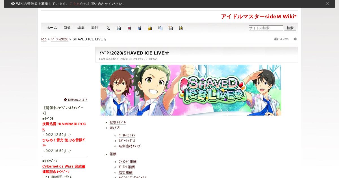Jump to 名刺素材ｶﾀﾛｸﾞ subsection
339x178 pixels.
(130, 146)
